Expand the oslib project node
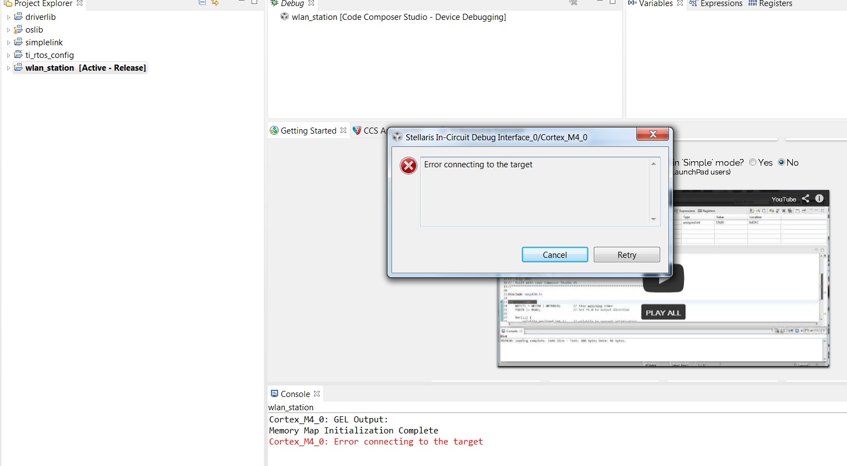The height and width of the screenshot is (466, 847). [8, 30]
